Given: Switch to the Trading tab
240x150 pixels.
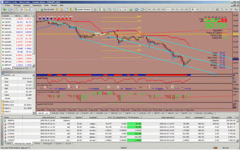Looking at the screenshot, I should 8,143.
